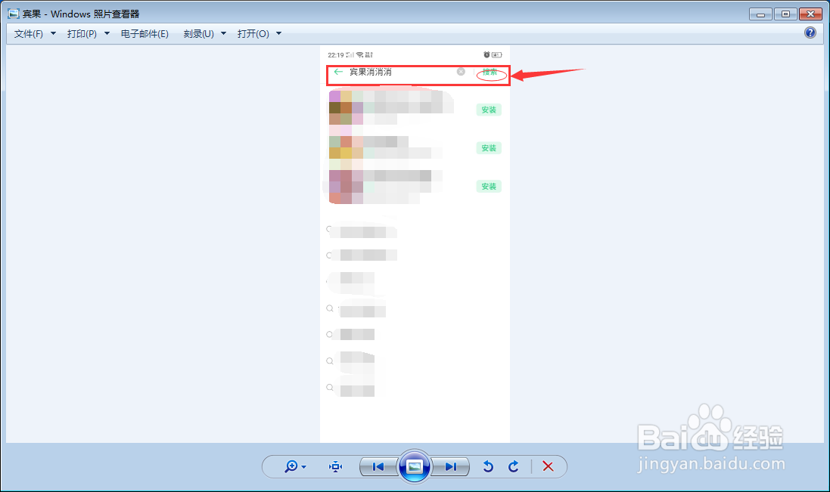Viewport: 830px width, 492px height.
Task: Open the help question mark icon
Action: [x=810, y=32]
